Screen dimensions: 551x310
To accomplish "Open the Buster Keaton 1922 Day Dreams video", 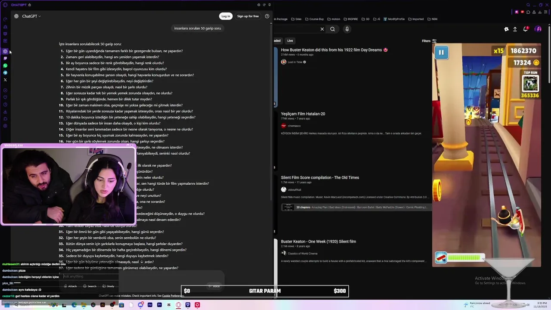I will [334, 50].
